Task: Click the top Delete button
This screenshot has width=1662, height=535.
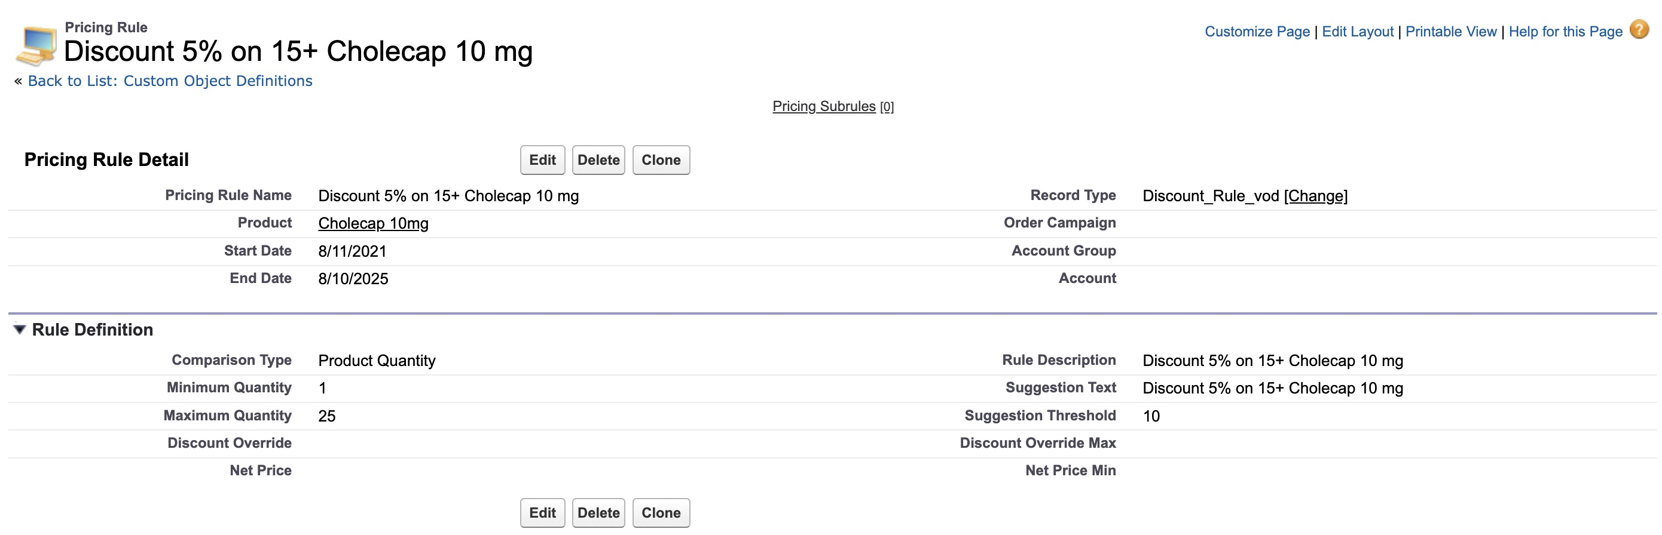Action: click(x=598, y=160)
